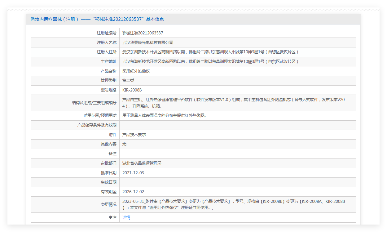This screenshot has width=387, height=232.
Task: Click the 注册证编号 row label
Action: [x=107, y=33]
